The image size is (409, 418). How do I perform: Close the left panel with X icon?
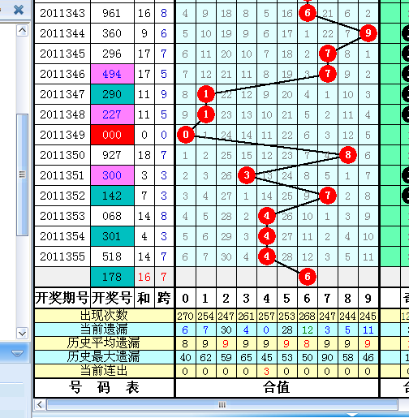pos(19,10)
